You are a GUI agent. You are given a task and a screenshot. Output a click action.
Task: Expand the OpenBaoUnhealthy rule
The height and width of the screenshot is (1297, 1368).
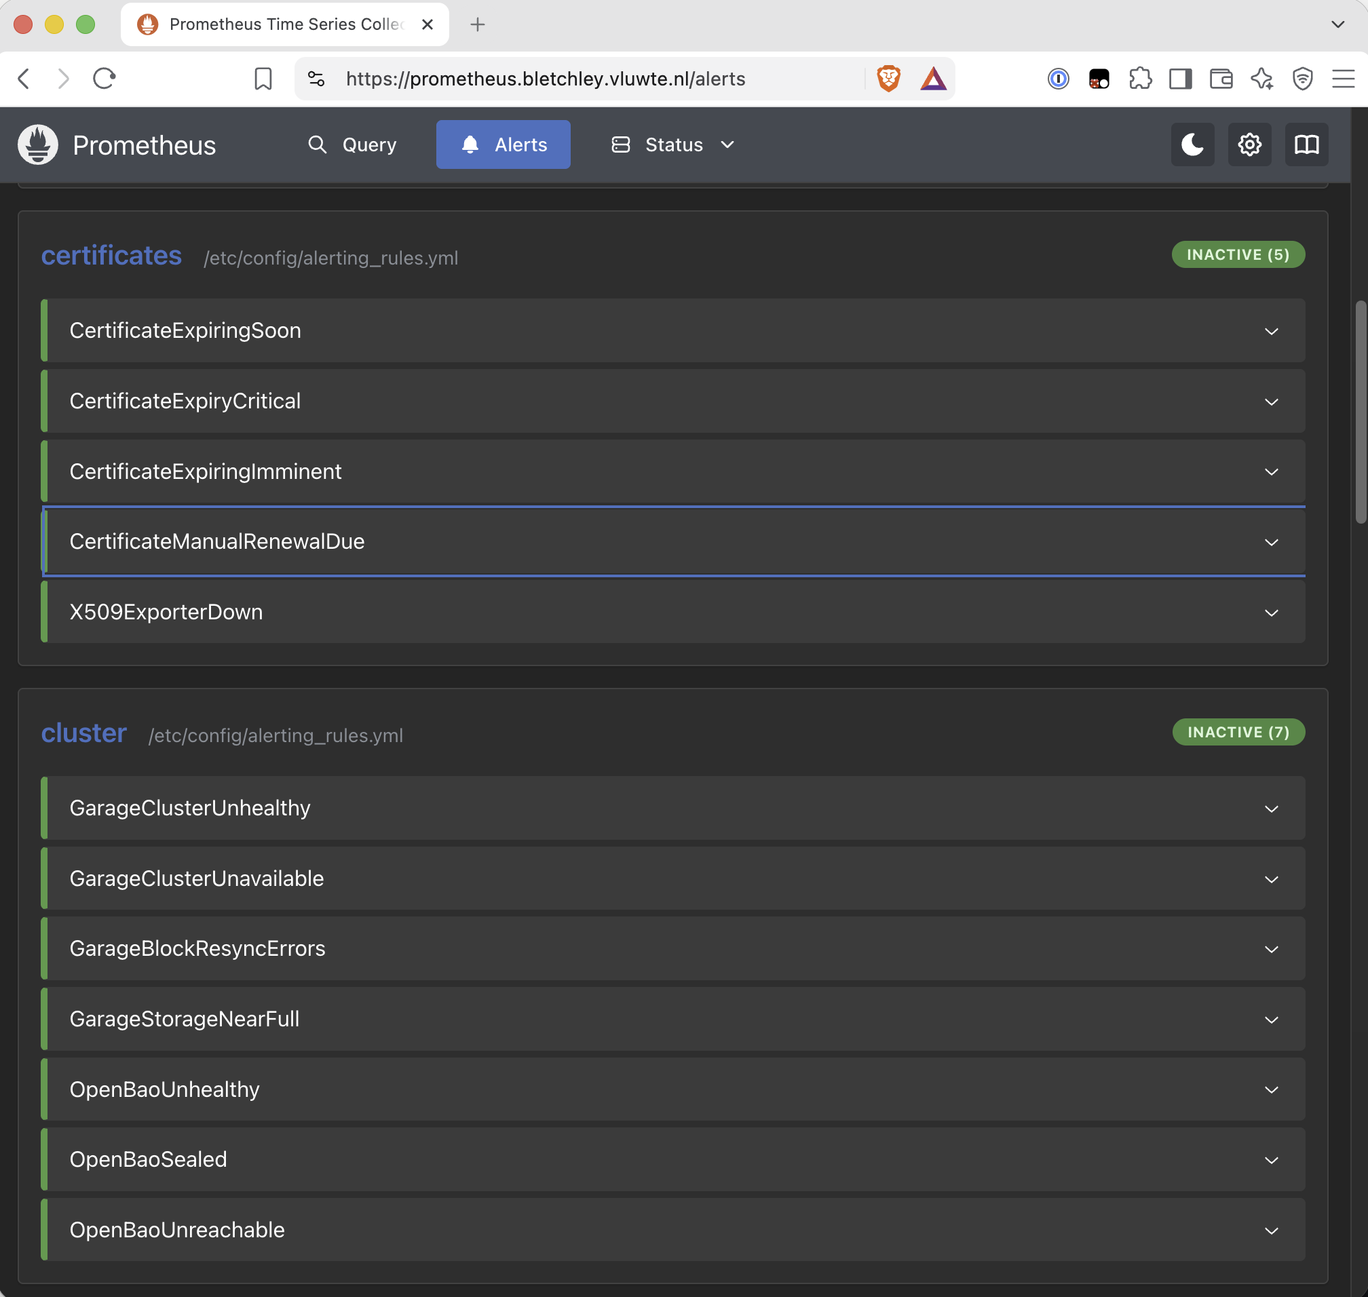pyautogui.click(x=673, y=1089)
